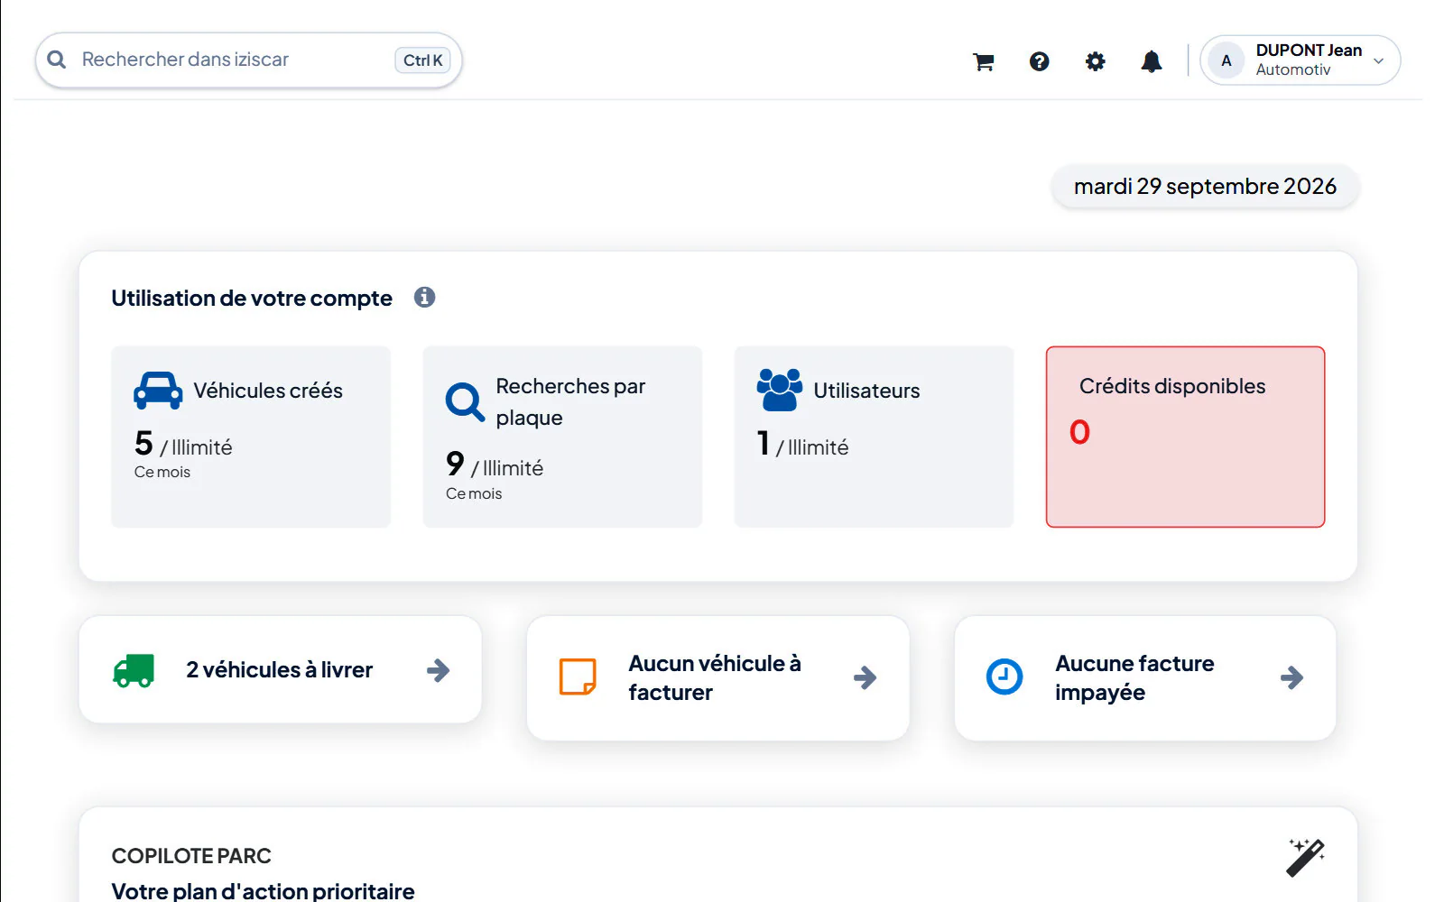Click the Utilisateurs label
This screenshot has height=902, width=1444.
(x=867, y=391)
